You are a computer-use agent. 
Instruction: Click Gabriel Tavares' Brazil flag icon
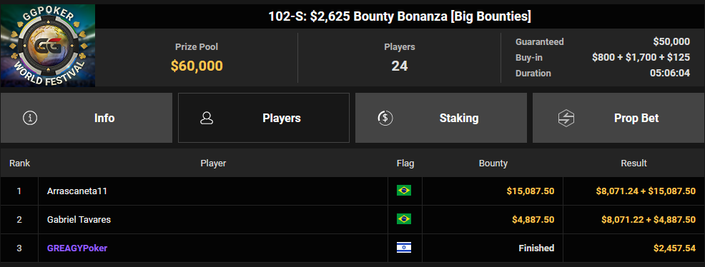(x=404, y=219)
